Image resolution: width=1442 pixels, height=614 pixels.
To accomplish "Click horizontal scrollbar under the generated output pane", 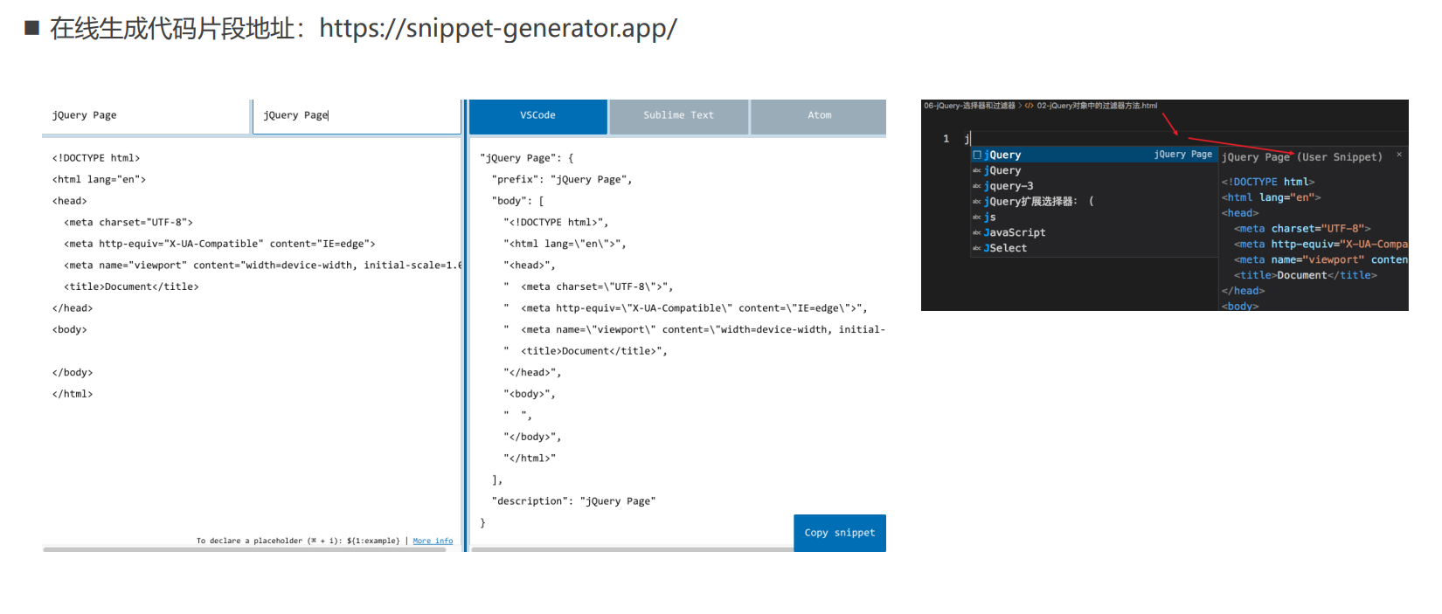I will point(632,549).
